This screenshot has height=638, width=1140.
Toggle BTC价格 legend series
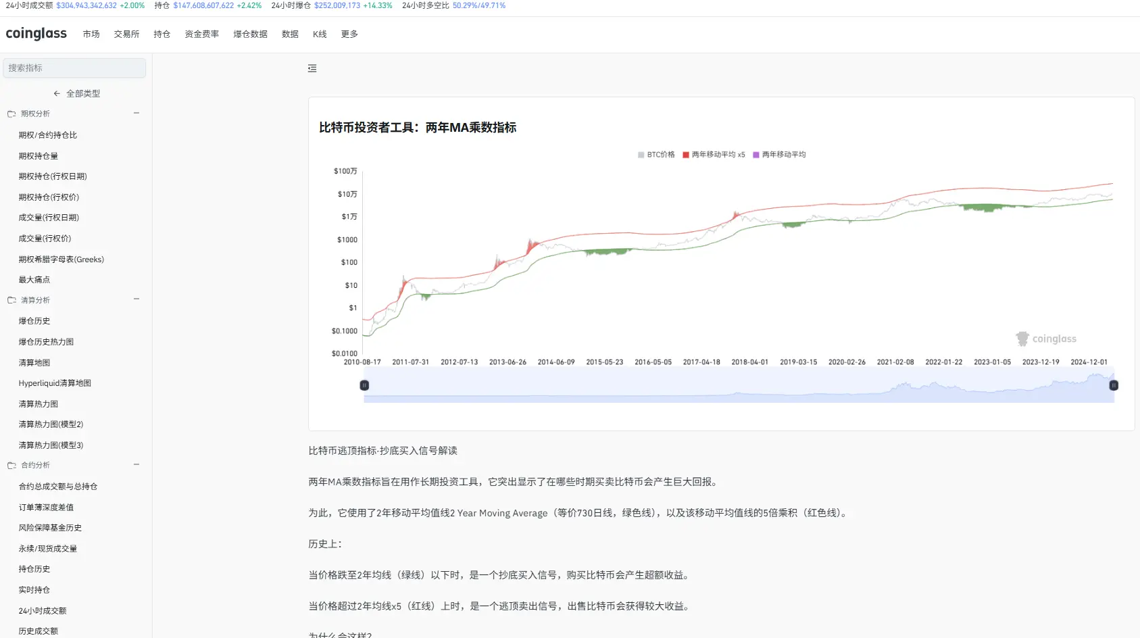[656, 155]
